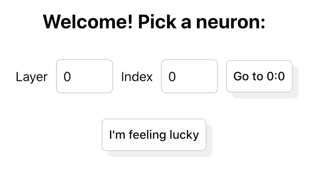Click the "I'm feeling lucky" button
The image size is (317, 172).
154,135
